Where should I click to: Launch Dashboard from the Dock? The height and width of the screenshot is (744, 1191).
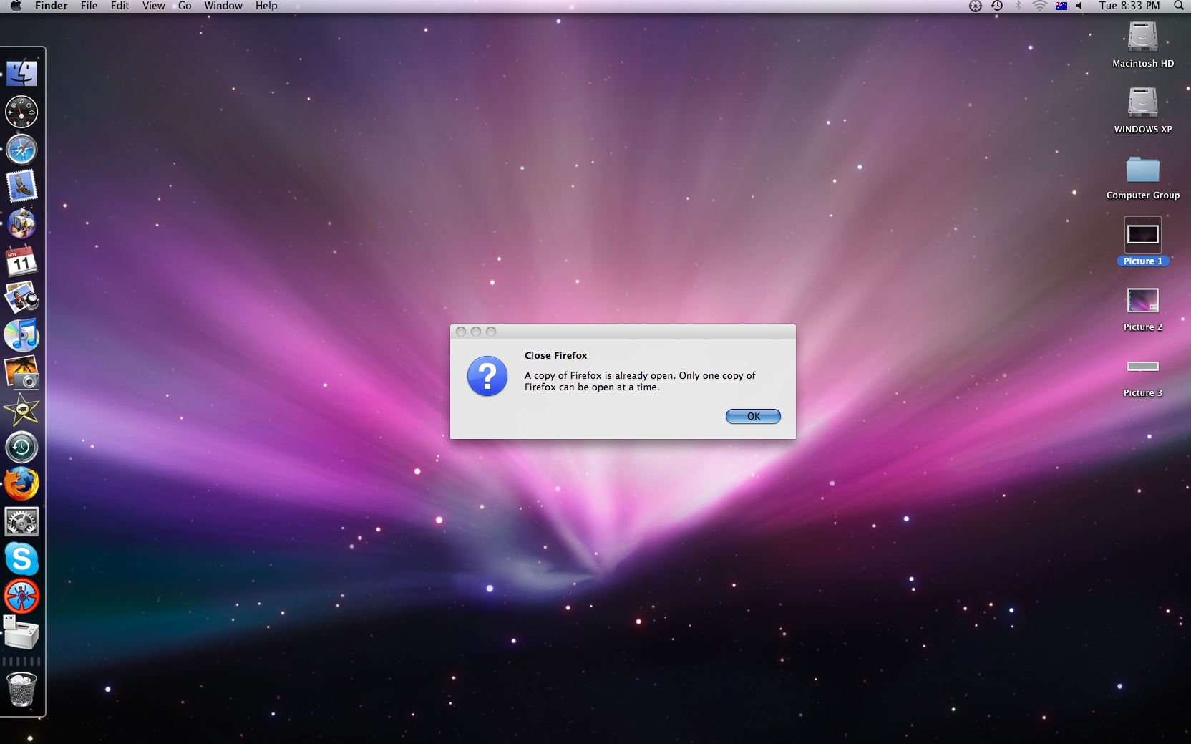pyautogui.click(x=21, y=112)
